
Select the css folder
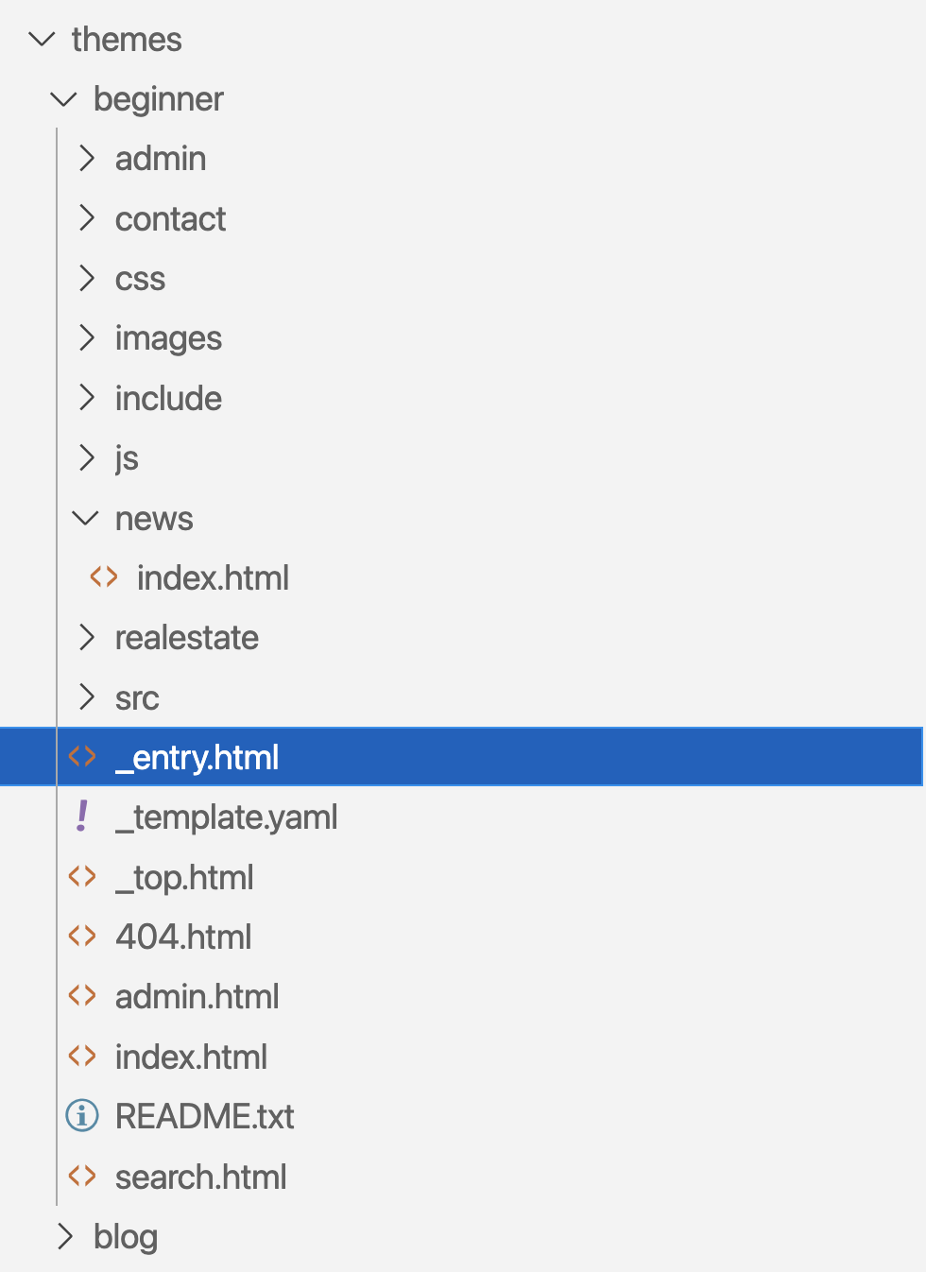point(140,279)
